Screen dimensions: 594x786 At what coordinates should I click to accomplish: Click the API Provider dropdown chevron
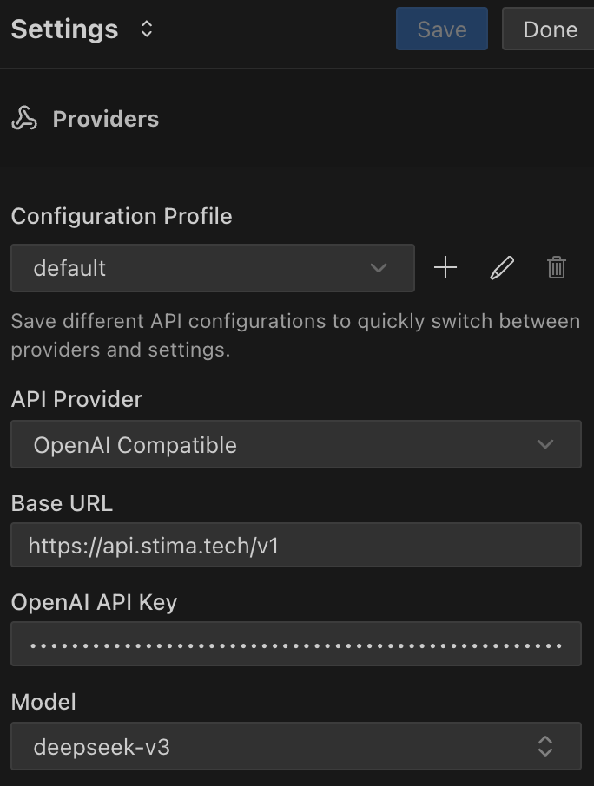[x=545, y=444]
